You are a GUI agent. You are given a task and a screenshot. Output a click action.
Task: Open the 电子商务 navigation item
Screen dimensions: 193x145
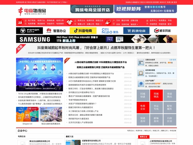pos(32,20)
